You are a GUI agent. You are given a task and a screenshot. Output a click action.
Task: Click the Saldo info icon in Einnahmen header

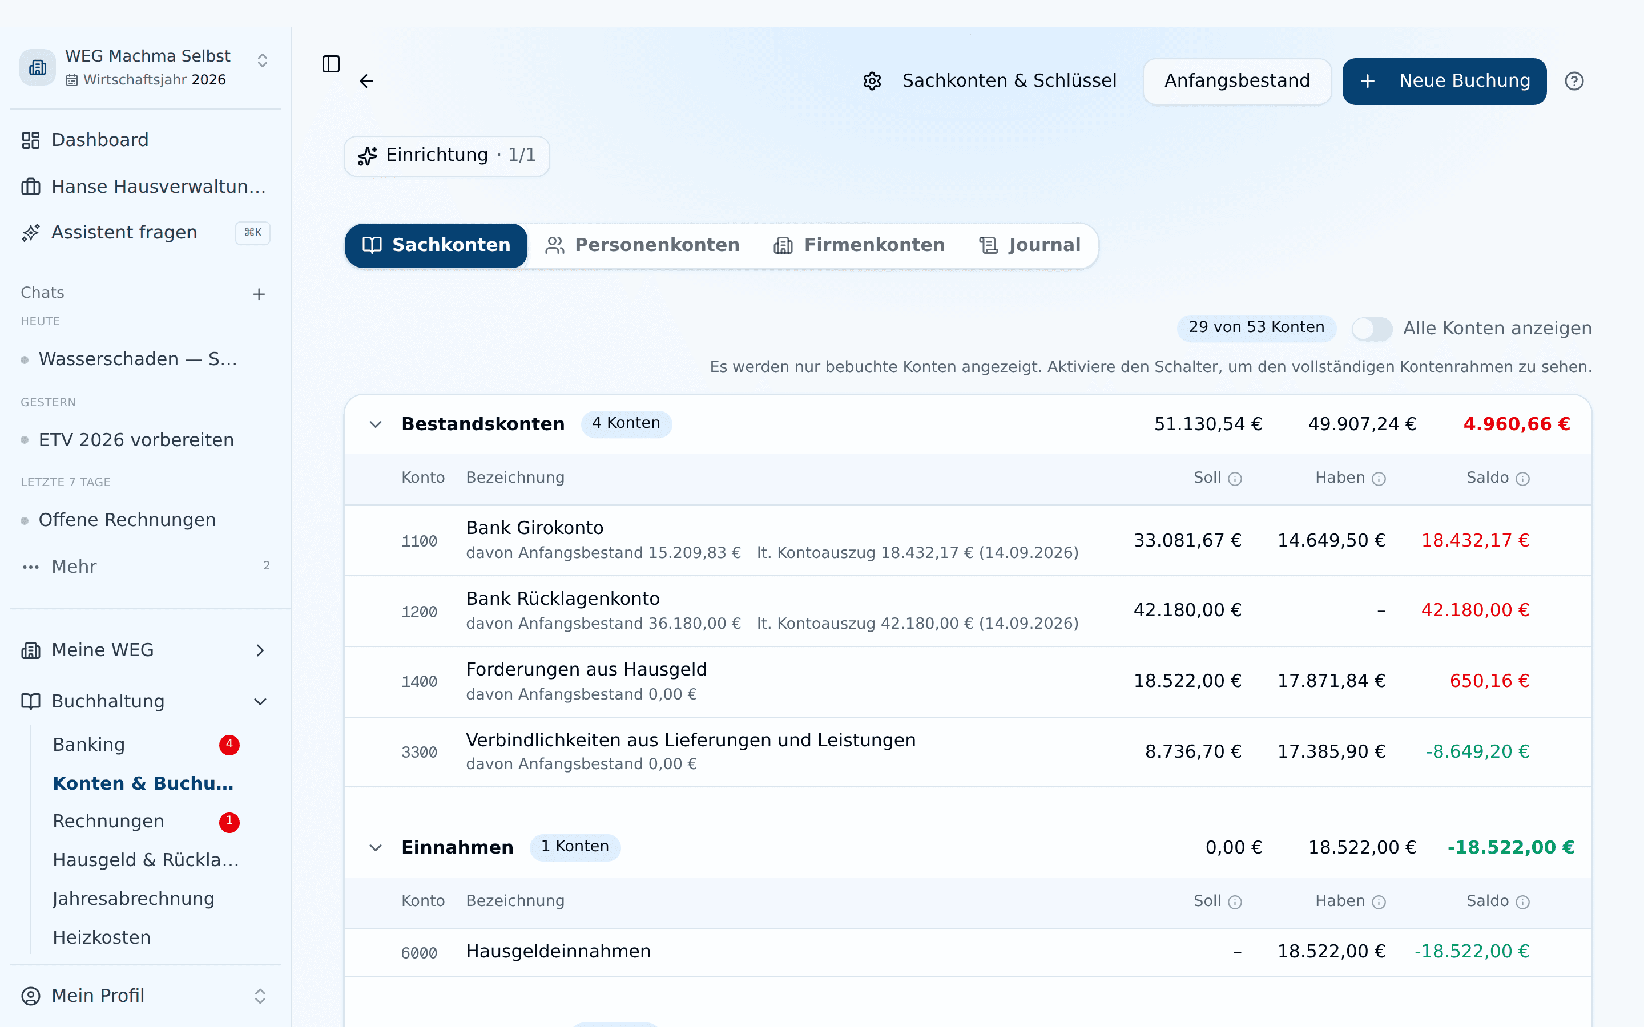[x=1522, y=902]
